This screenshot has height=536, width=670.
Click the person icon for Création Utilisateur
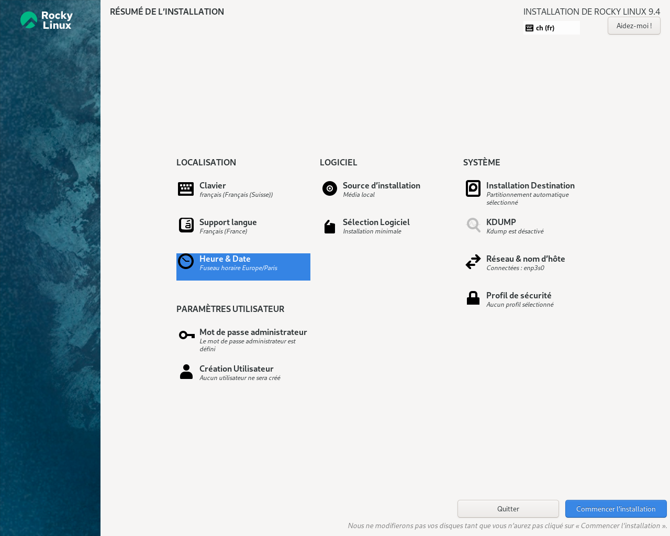click(186, 372)
